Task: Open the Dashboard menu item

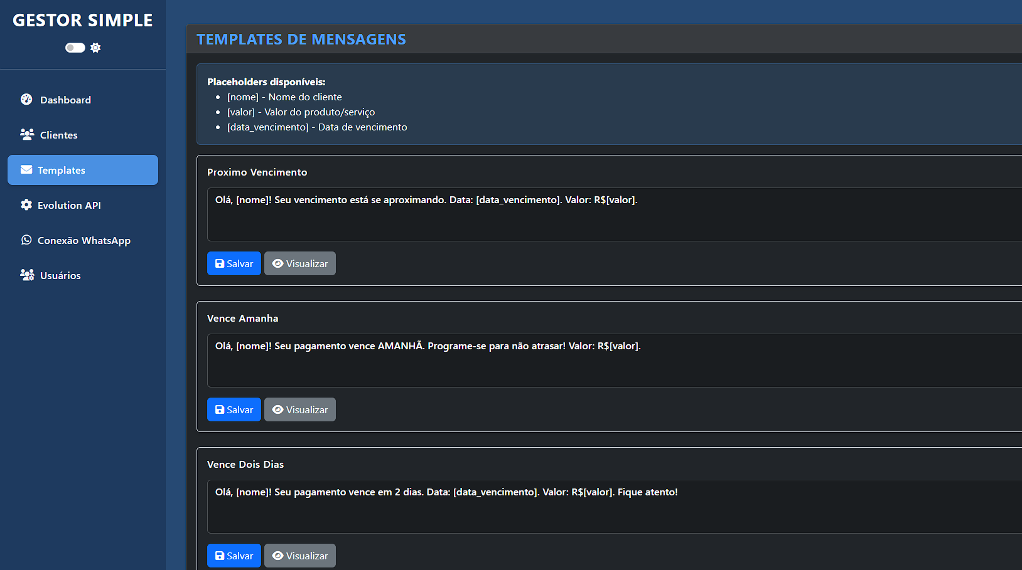Action: 65,100
